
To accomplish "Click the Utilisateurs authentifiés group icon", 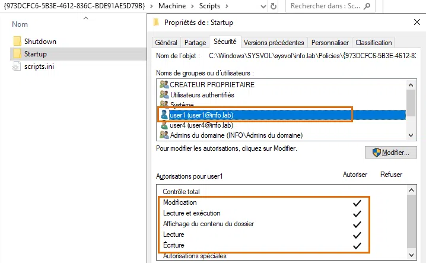I will point(164,94).
